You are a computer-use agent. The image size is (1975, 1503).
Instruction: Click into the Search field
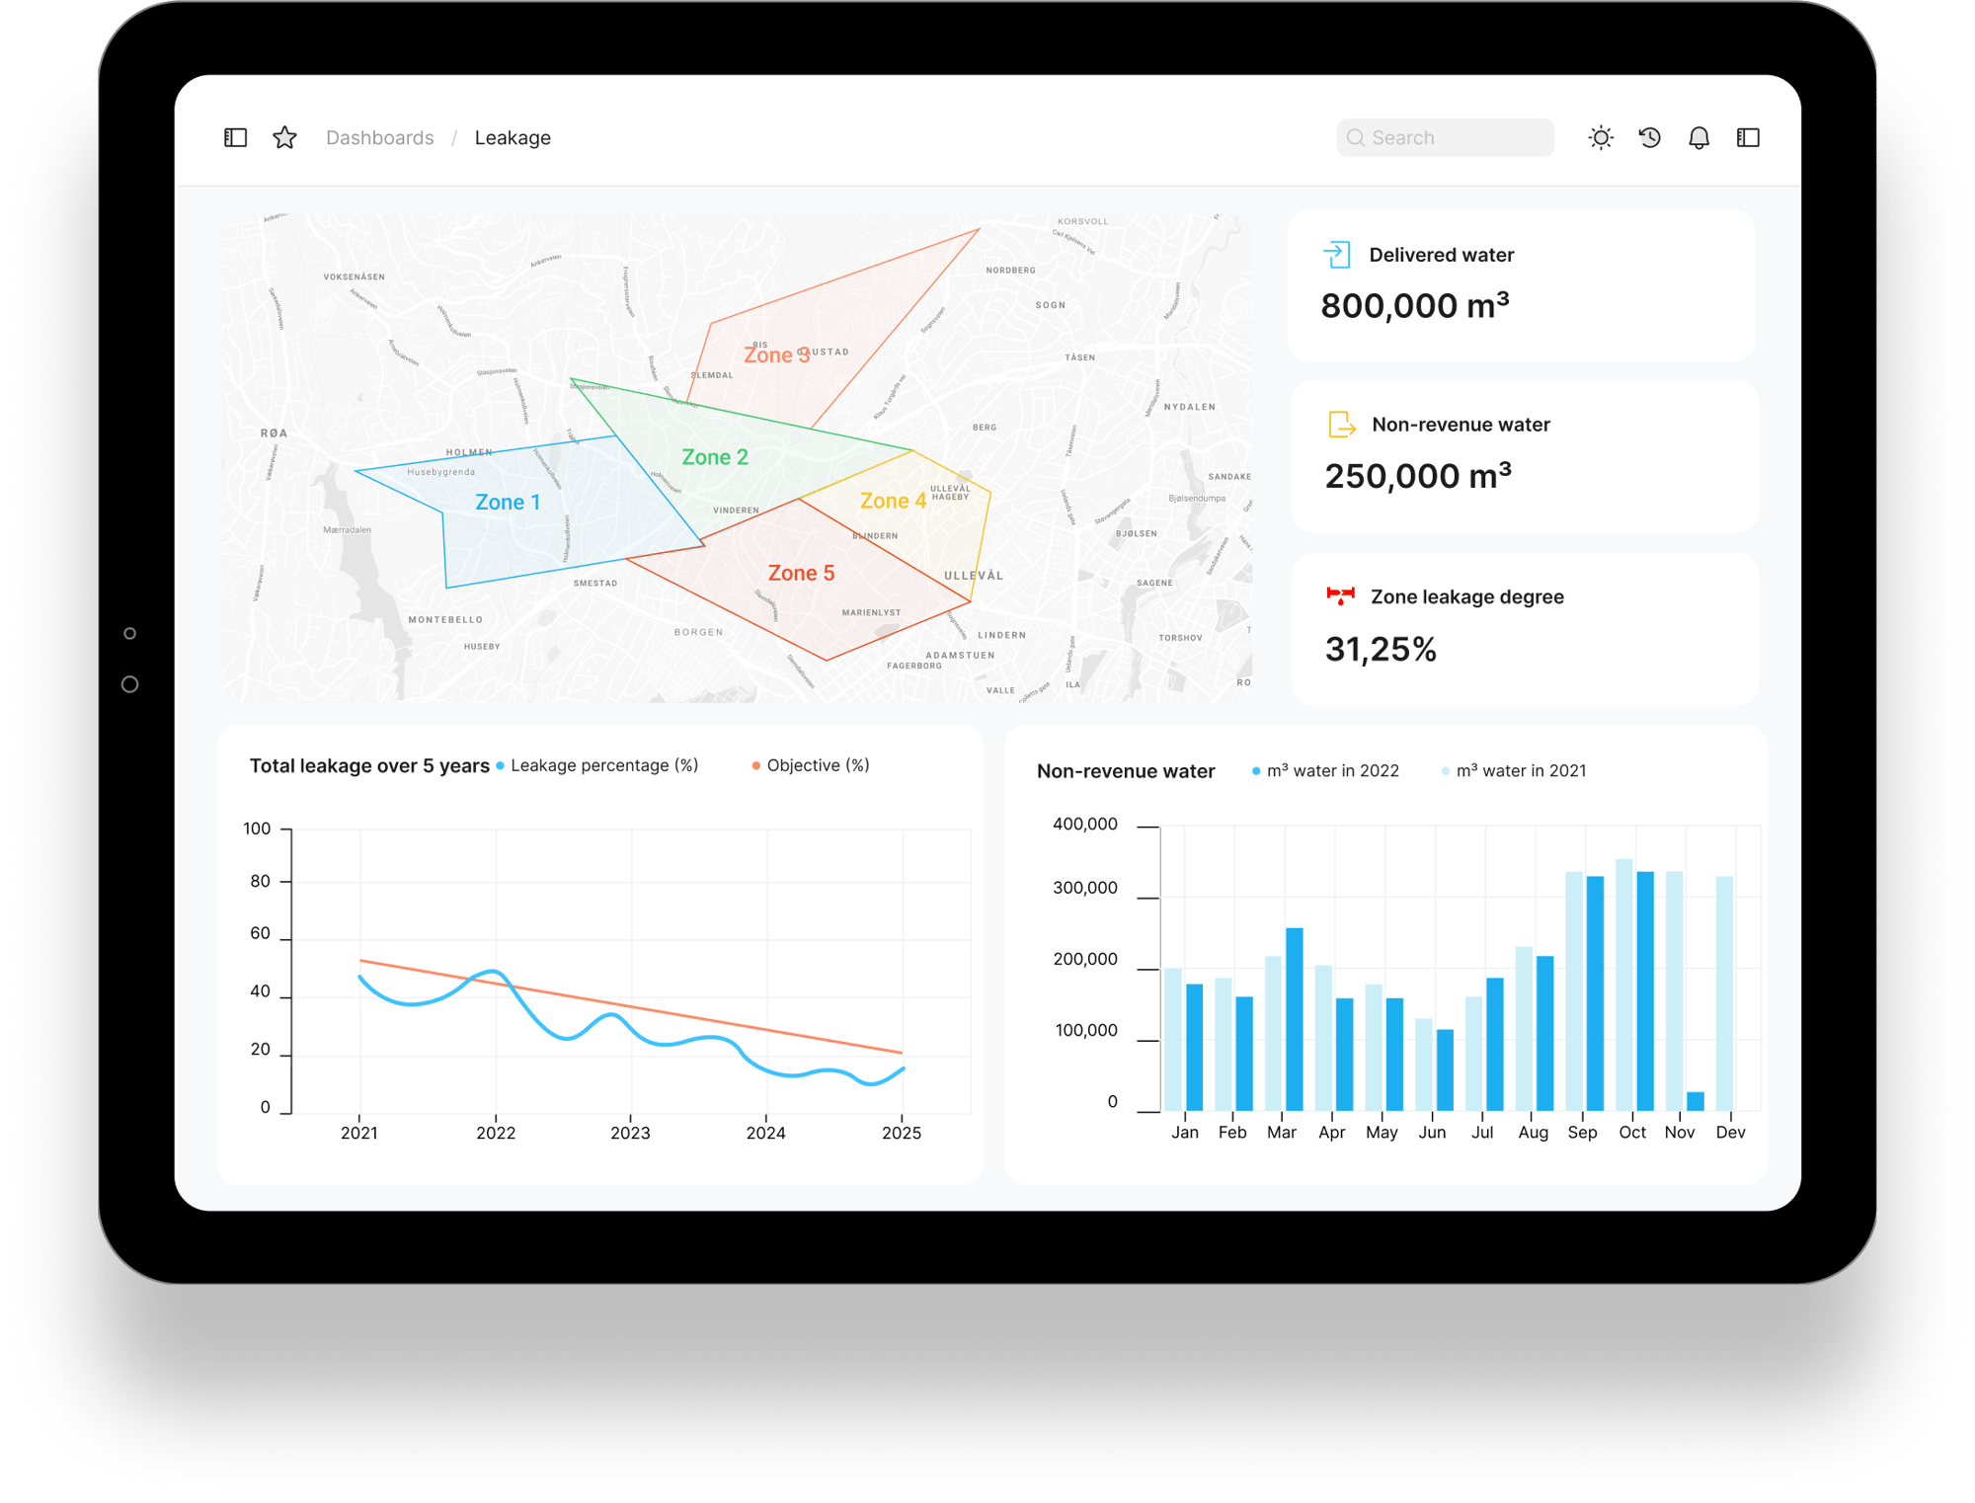1446,137
